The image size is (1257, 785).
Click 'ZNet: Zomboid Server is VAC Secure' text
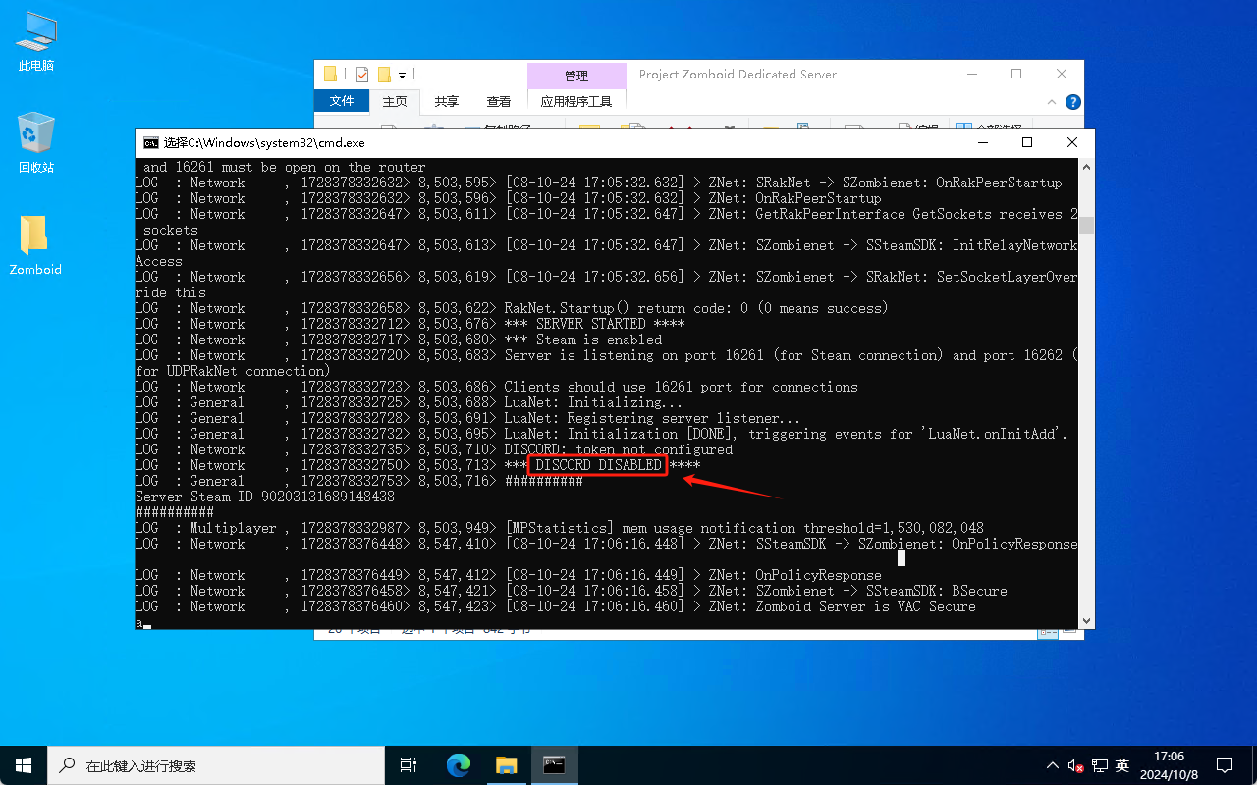tap(842, 606)
